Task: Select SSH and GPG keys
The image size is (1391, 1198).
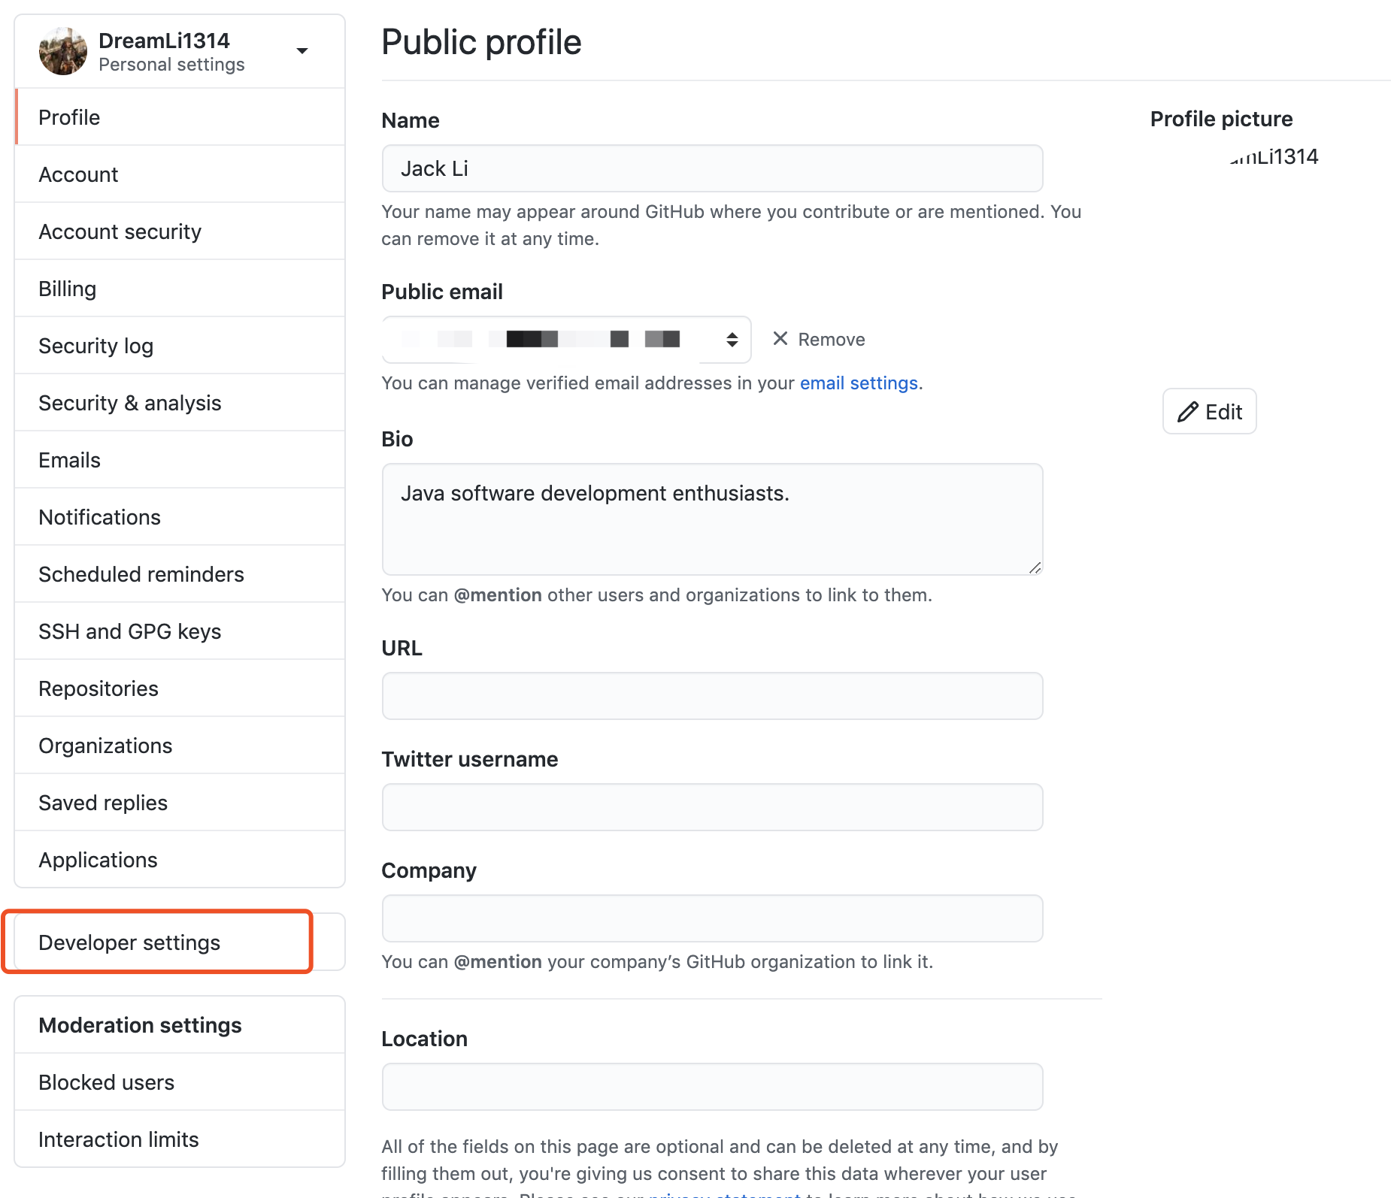Action: (130, 631)
